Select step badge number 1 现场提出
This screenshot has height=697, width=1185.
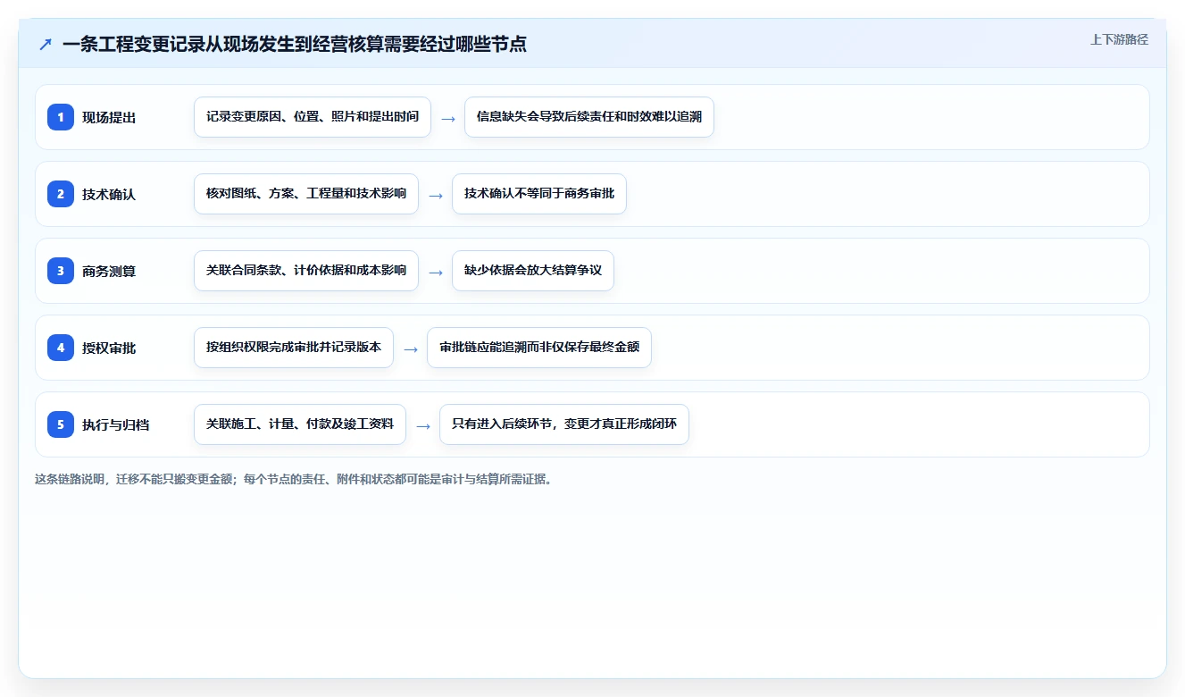61,117
